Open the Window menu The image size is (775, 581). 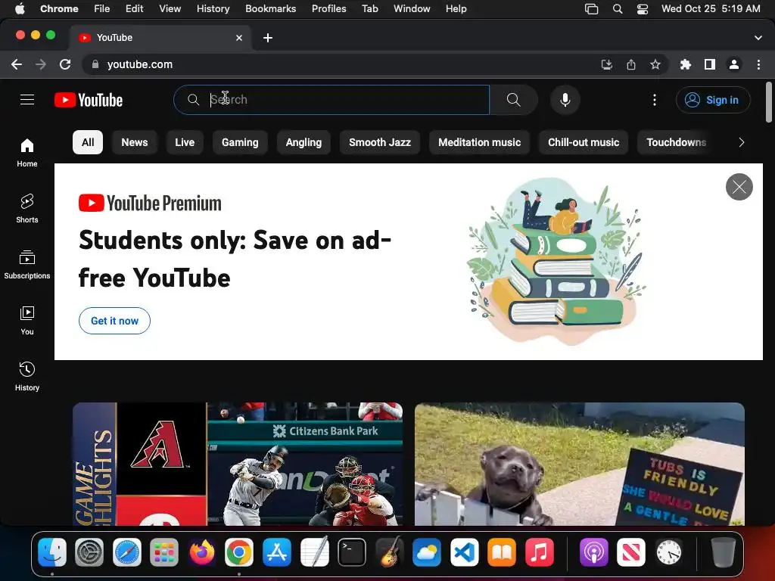click(x=412, y=9)
